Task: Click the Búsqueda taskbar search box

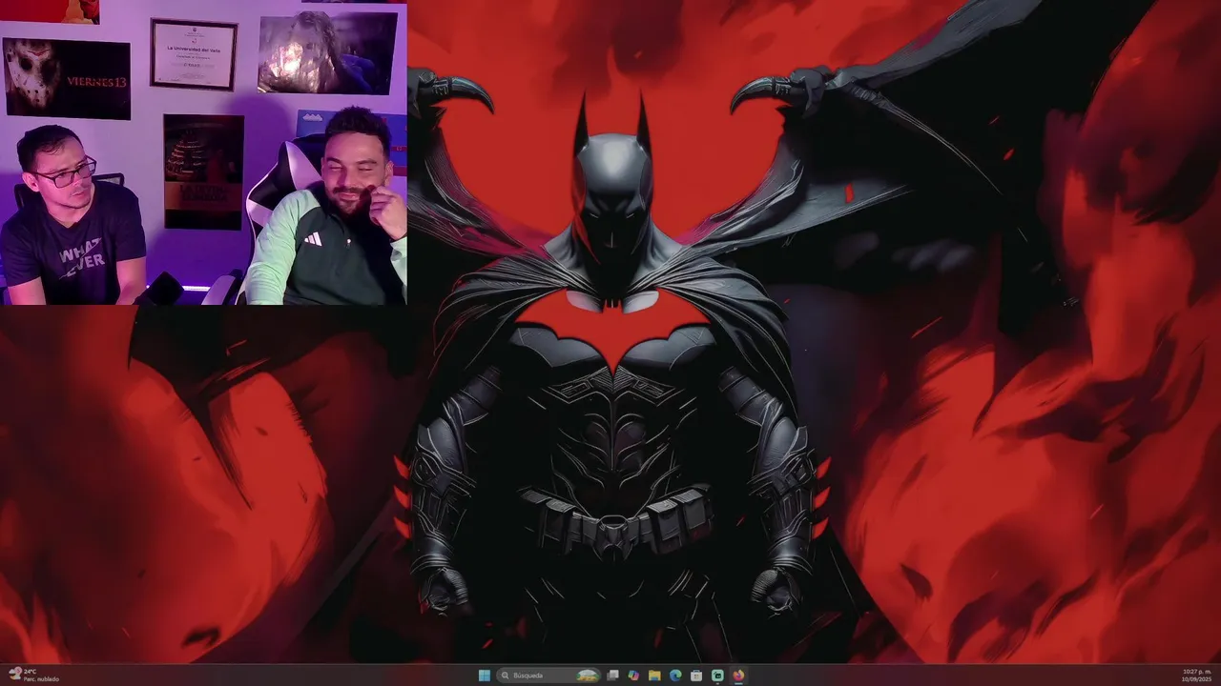Action: [548, 676]
